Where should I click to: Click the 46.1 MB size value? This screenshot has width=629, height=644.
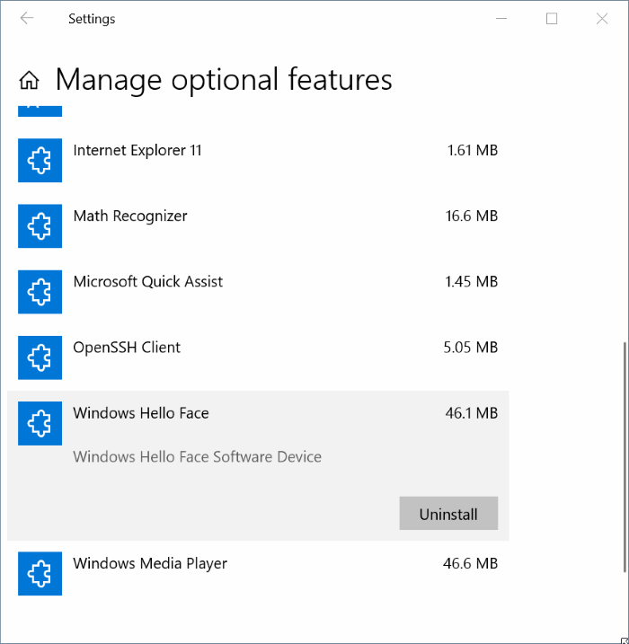(472, 413)
